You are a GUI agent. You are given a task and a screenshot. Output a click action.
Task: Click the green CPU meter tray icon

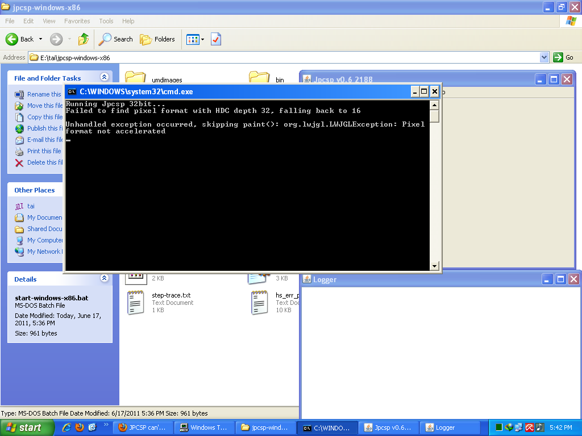click(x=499, y=427)
